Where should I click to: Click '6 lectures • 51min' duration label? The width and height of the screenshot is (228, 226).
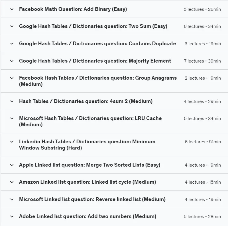[203, 142]
